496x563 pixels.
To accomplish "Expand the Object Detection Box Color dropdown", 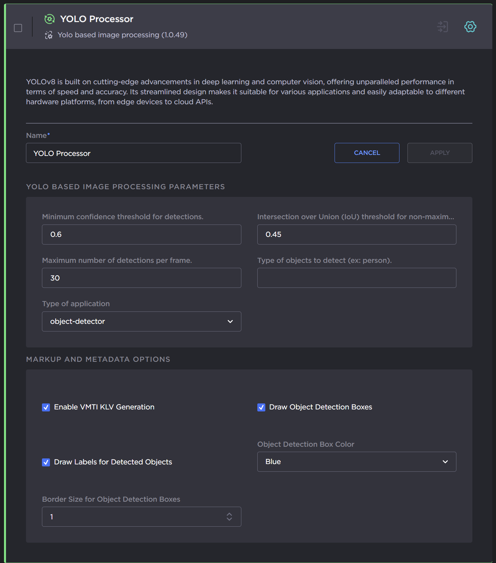I will 356,462.
